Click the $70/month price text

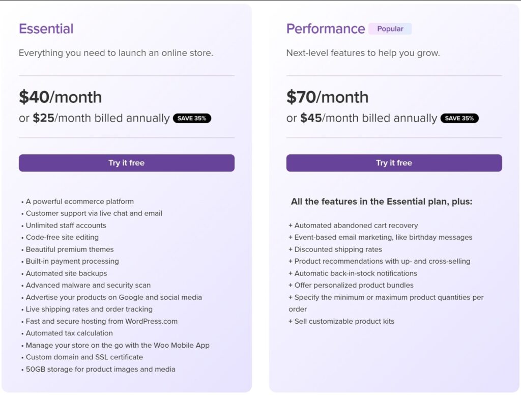pos(328,97)
